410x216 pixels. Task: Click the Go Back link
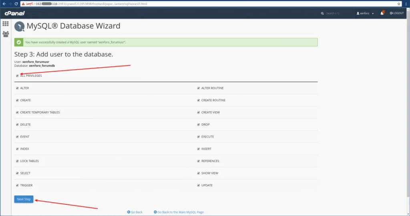[135, 212]
